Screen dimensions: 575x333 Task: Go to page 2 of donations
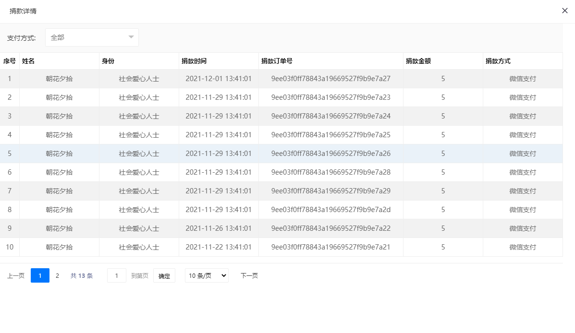(57, 275)
